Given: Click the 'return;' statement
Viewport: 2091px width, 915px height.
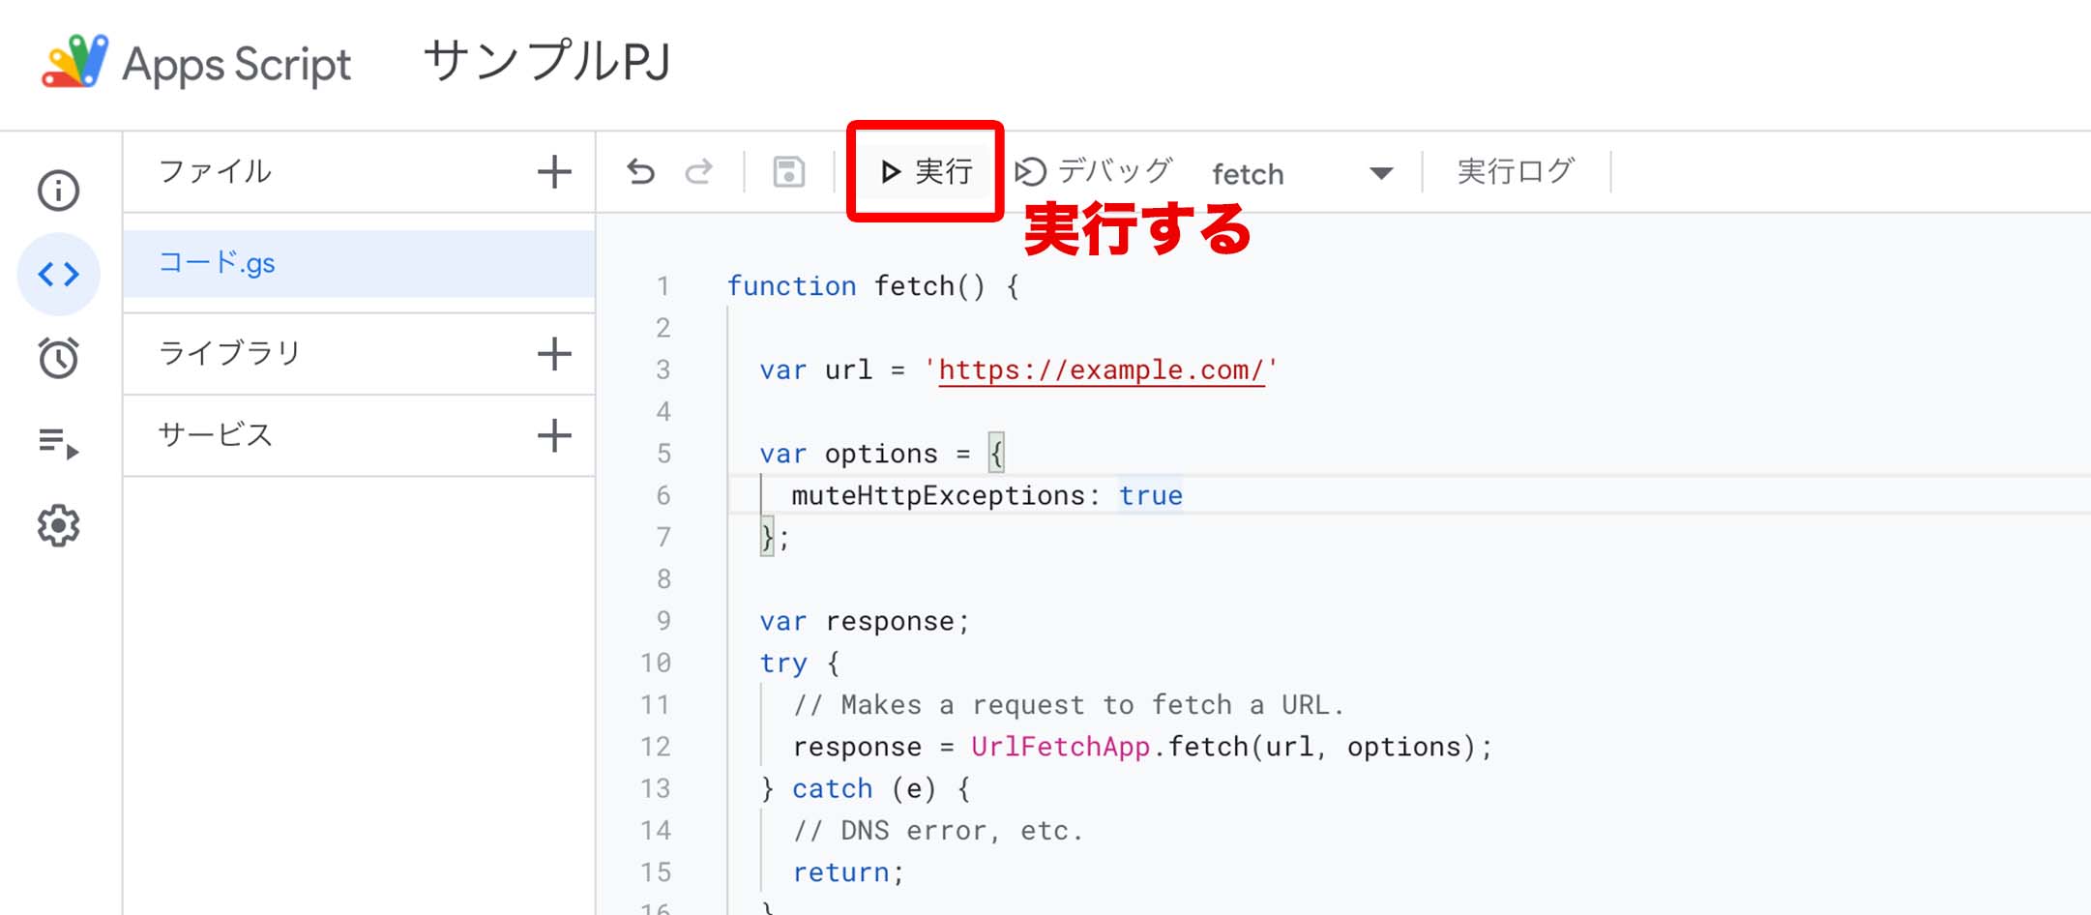Looking at the screenshot, I should tap(848, 872).
